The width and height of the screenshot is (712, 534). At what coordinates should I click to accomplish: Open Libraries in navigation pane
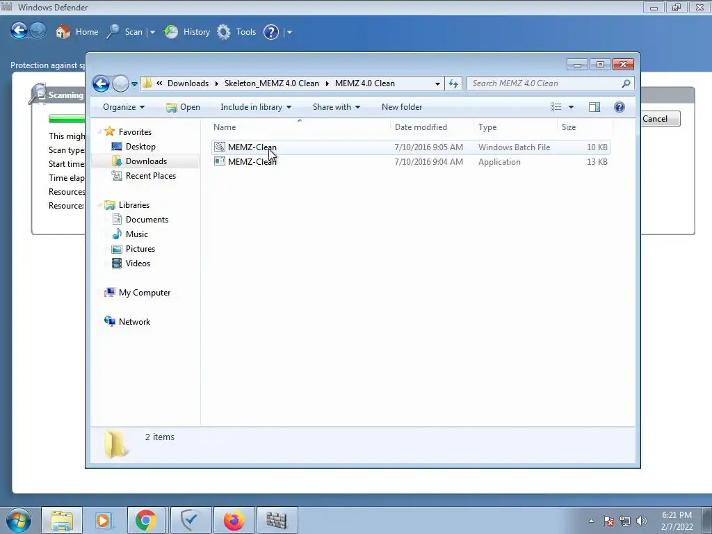point(134,205)
